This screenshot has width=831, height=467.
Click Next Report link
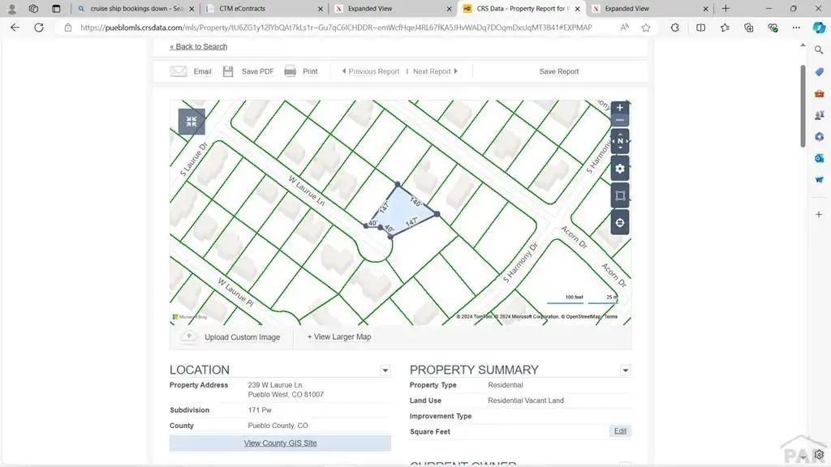pos(435,71)
